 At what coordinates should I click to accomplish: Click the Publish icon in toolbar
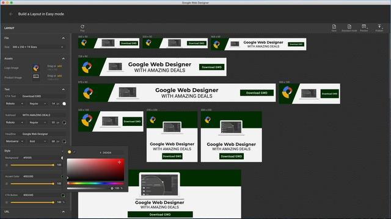coord(379,27)
